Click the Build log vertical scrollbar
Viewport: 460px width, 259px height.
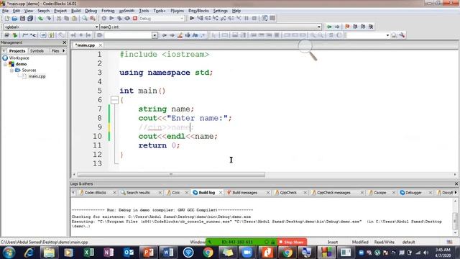click(x=455, y=217)
